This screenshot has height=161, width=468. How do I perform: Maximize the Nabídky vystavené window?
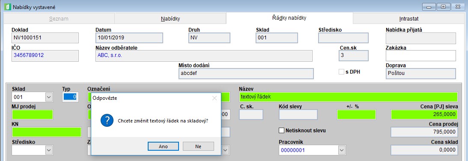tap(444, 7)
